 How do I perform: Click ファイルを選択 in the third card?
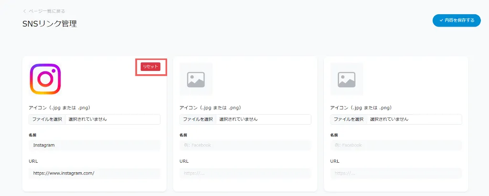click(349, 119)
